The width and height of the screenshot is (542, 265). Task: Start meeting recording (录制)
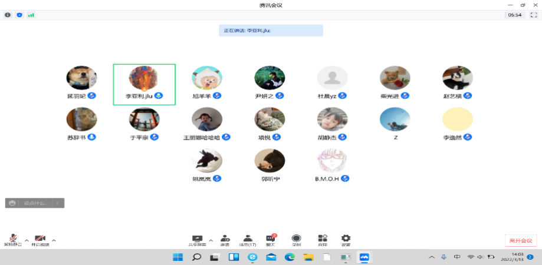coord(296,240)
